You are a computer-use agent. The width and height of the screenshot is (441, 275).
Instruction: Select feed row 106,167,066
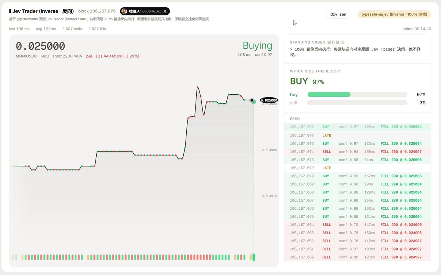point(358,208)
